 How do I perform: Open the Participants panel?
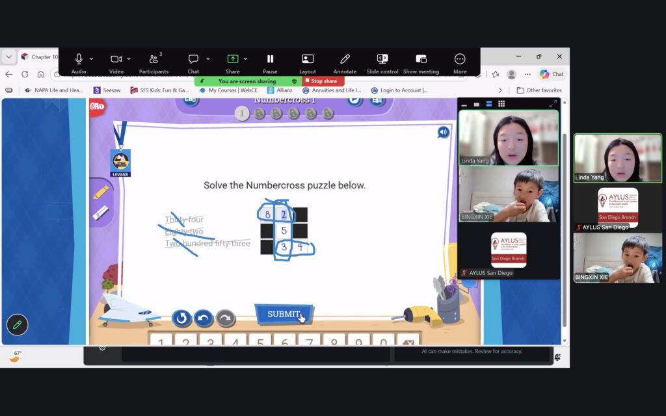coord(153,62)
